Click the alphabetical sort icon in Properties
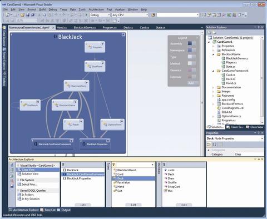Screen dimensions: 267x219 tap(215, 145)
